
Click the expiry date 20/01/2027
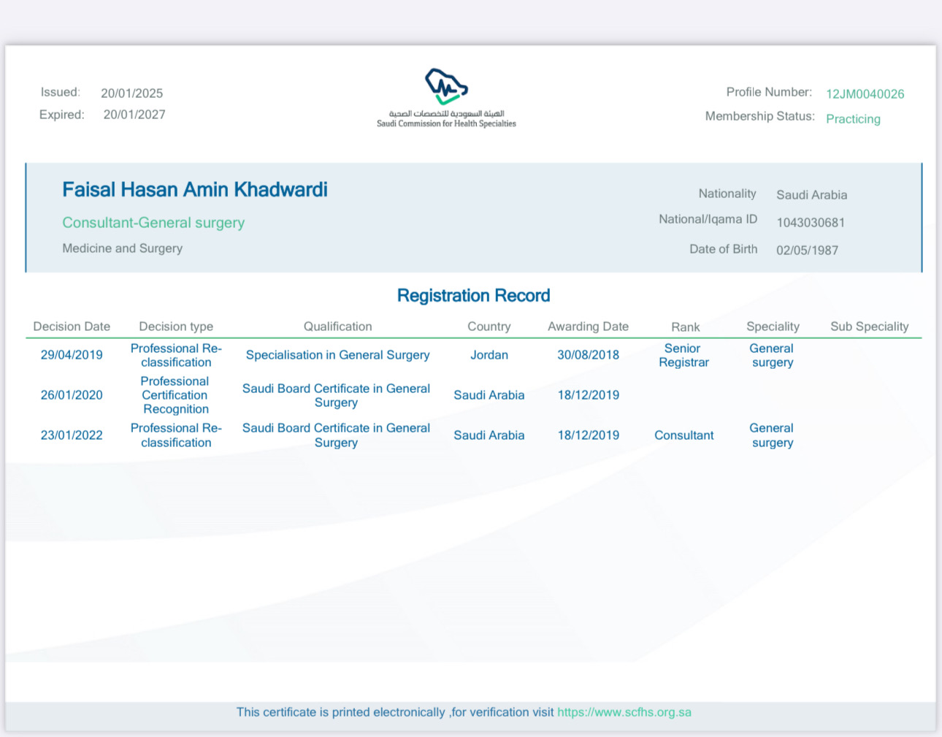[134, 115]
